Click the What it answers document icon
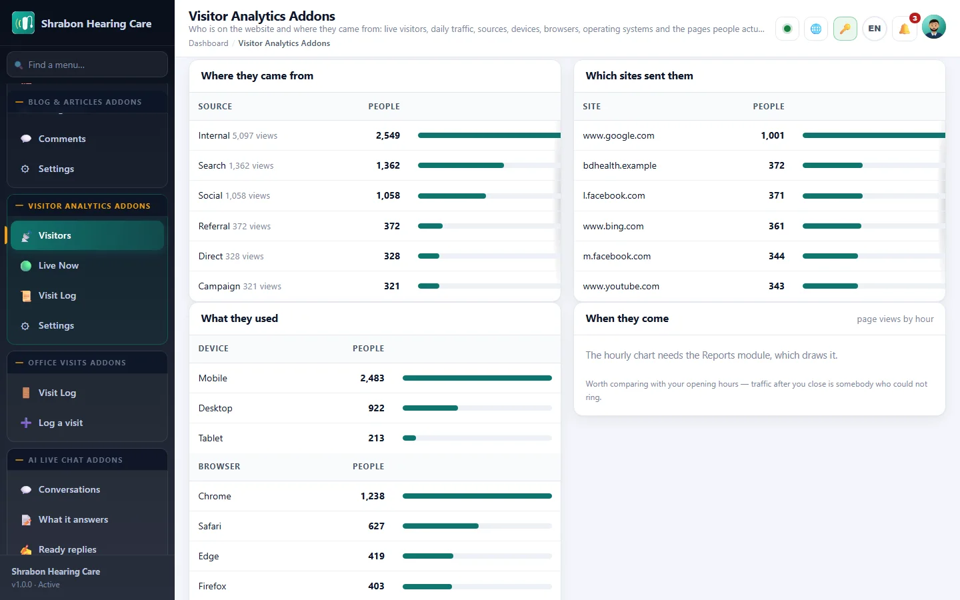This screenshot has height=600, width=960. click(x=26, y=519)
